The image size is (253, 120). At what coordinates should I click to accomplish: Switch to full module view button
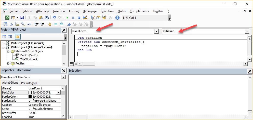[75, 63]
